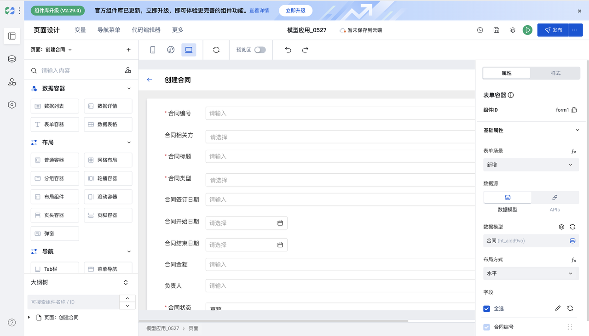Open more publish options ellipsis
The width and height of the screenshot is (589, 336).
(575, 30)
